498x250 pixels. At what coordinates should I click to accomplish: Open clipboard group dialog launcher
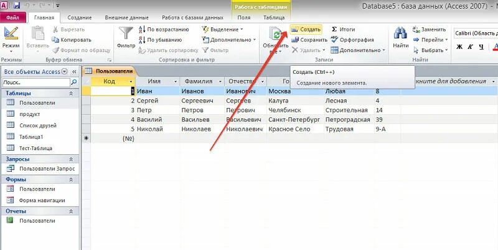pyautogui.click(x=110, y=60)
